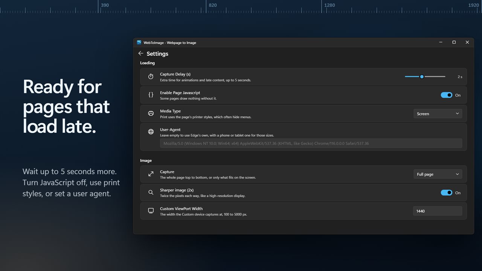Adjust the Capture Delay slider
This screenshot has width=482, height=271.
425,76
